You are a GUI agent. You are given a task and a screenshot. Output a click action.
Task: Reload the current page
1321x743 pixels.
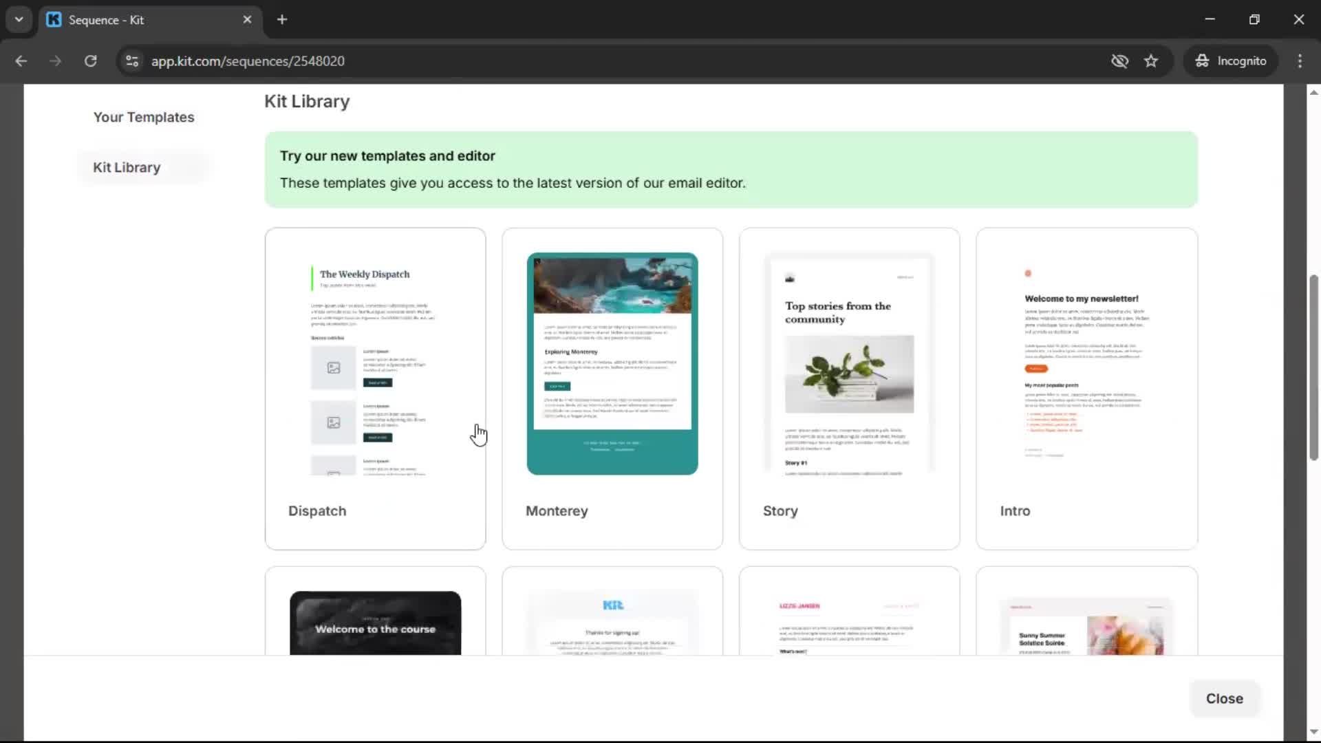[x=90, y=61]
